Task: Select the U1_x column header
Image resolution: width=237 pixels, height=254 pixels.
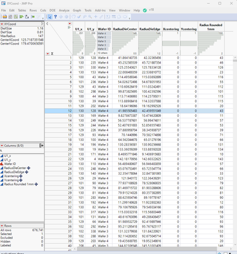Action: (x=79, y=29)
